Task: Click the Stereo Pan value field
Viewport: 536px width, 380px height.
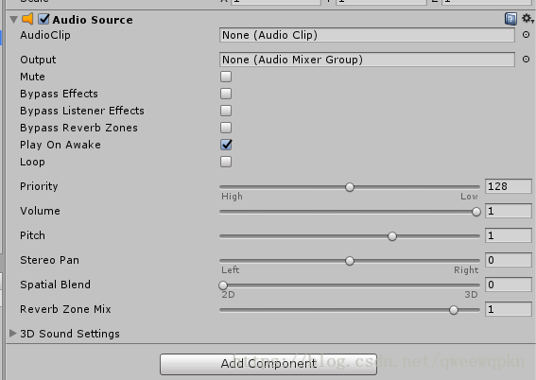Action: (509, 260)
